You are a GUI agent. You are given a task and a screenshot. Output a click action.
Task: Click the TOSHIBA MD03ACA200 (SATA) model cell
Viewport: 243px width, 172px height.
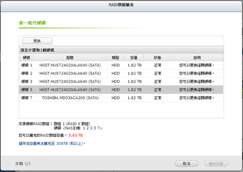pos(70,98)
